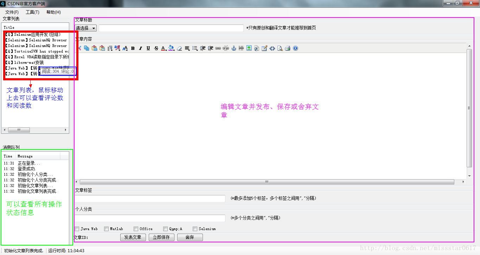Open the background fill color picker
This screenshot has width=480, height=255.
point(172,48)
